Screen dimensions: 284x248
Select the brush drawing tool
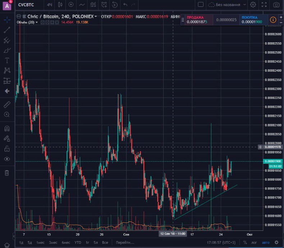(7, 51)
